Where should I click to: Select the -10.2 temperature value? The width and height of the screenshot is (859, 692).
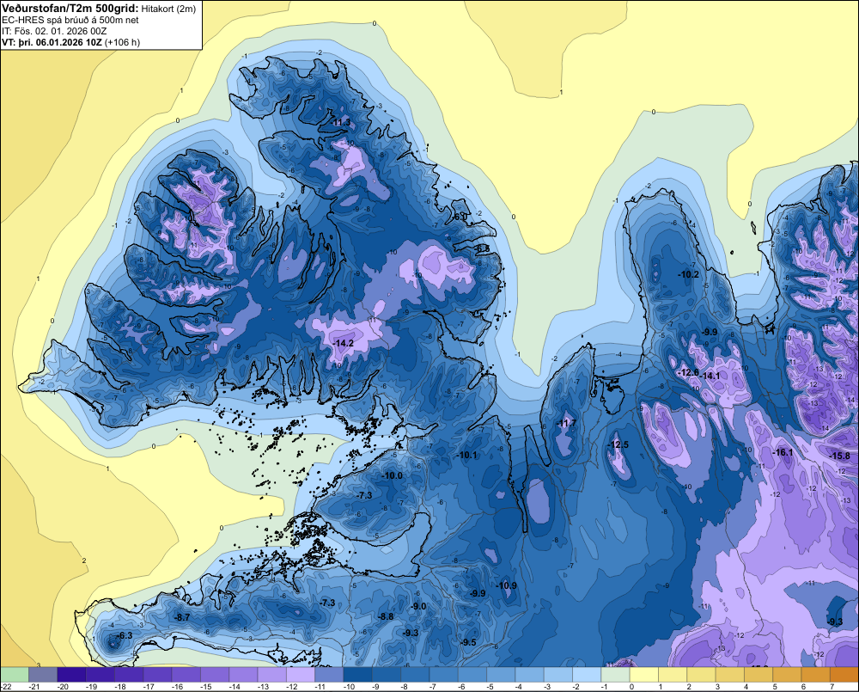[x=688, y=274]
